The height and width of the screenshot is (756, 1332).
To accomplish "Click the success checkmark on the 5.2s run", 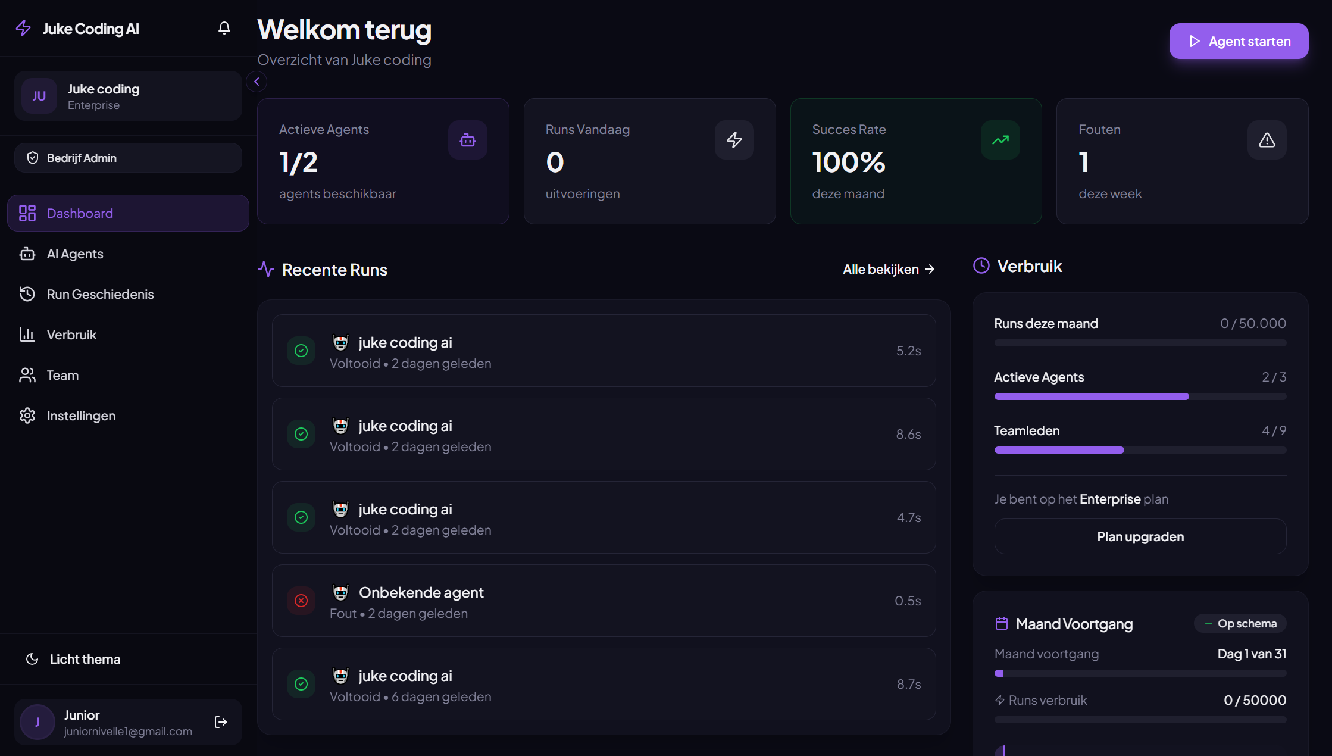I will pyautogui.click(x=301, y=351).
